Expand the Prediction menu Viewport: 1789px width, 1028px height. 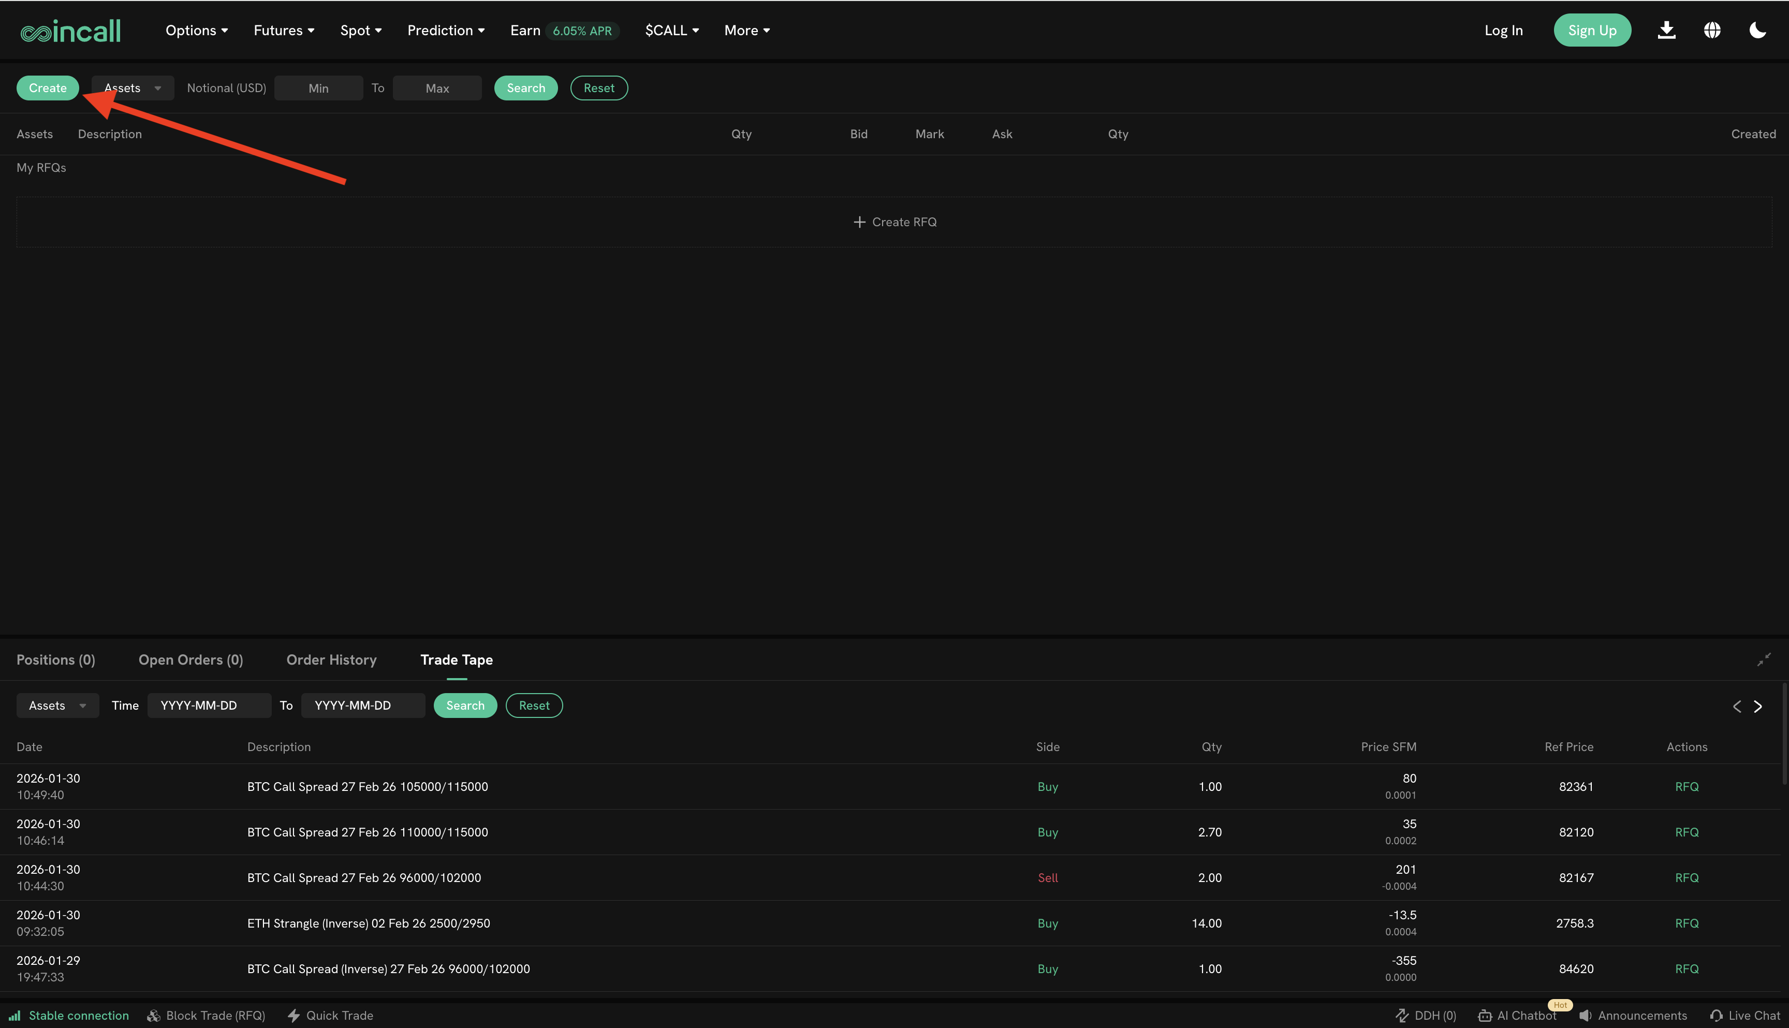[x=446, y=31]
